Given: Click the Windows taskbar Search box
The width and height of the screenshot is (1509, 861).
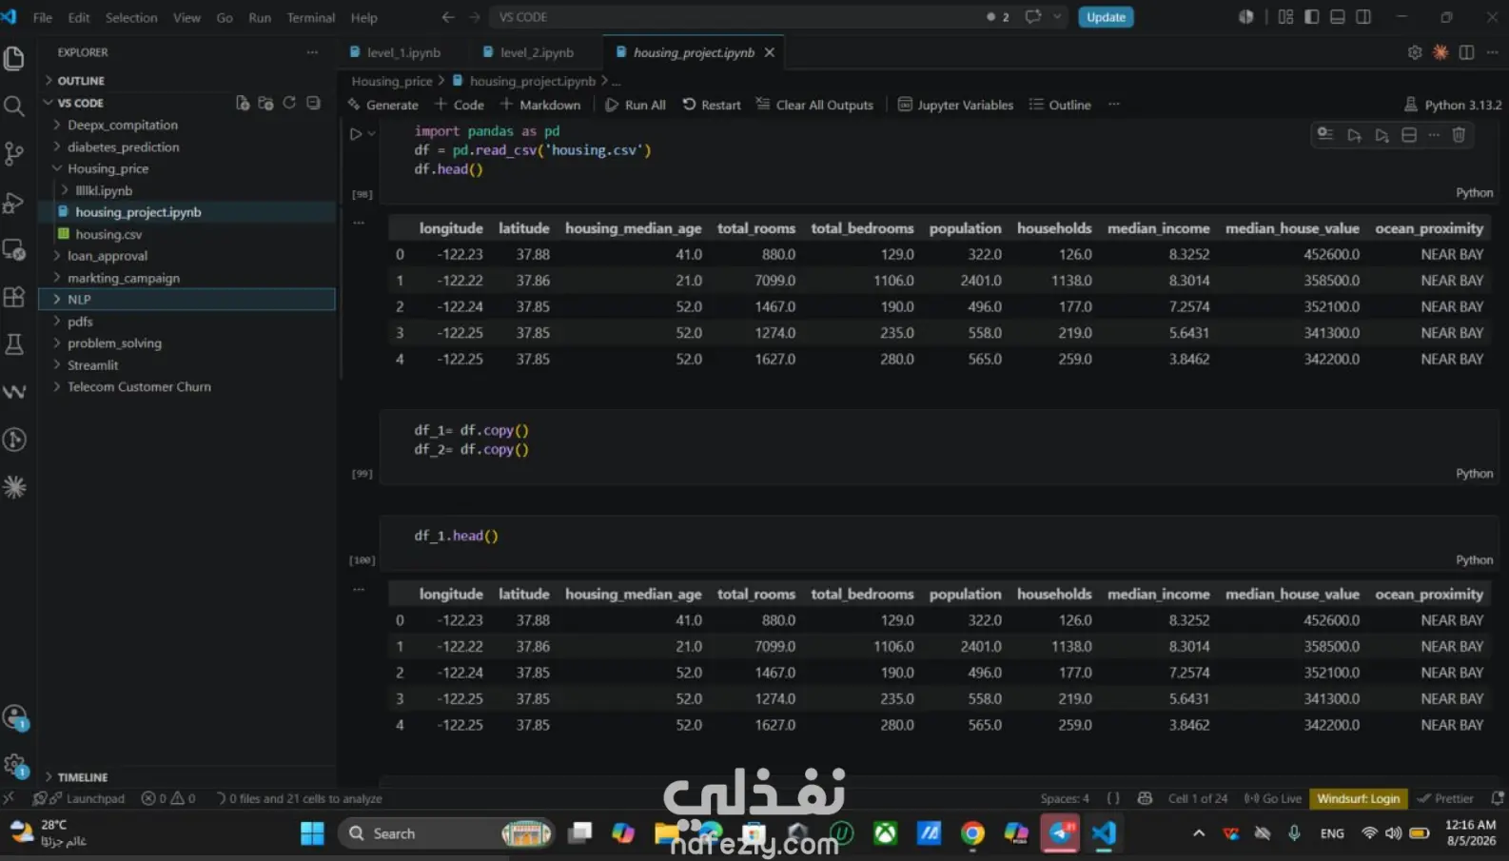Looking at the screenshot, I should [445, 833].
